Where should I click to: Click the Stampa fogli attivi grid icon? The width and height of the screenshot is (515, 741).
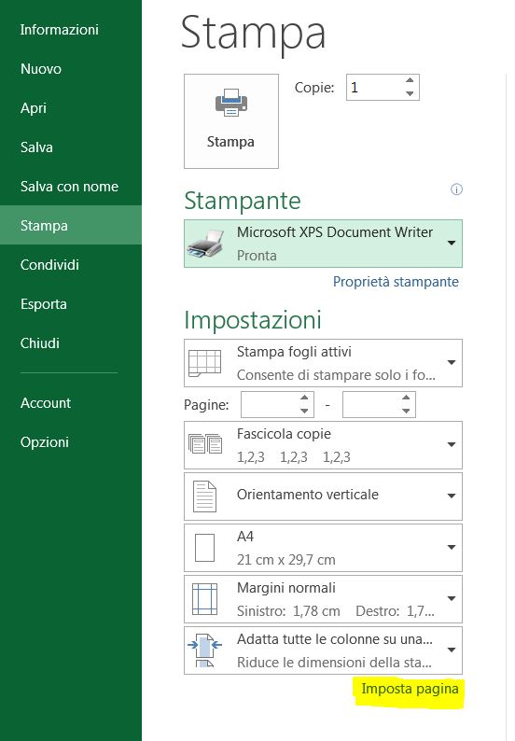pos(204,363)
